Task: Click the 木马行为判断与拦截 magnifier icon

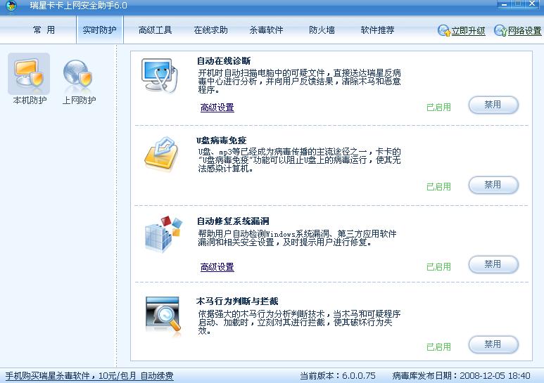Action: point(163,316)
